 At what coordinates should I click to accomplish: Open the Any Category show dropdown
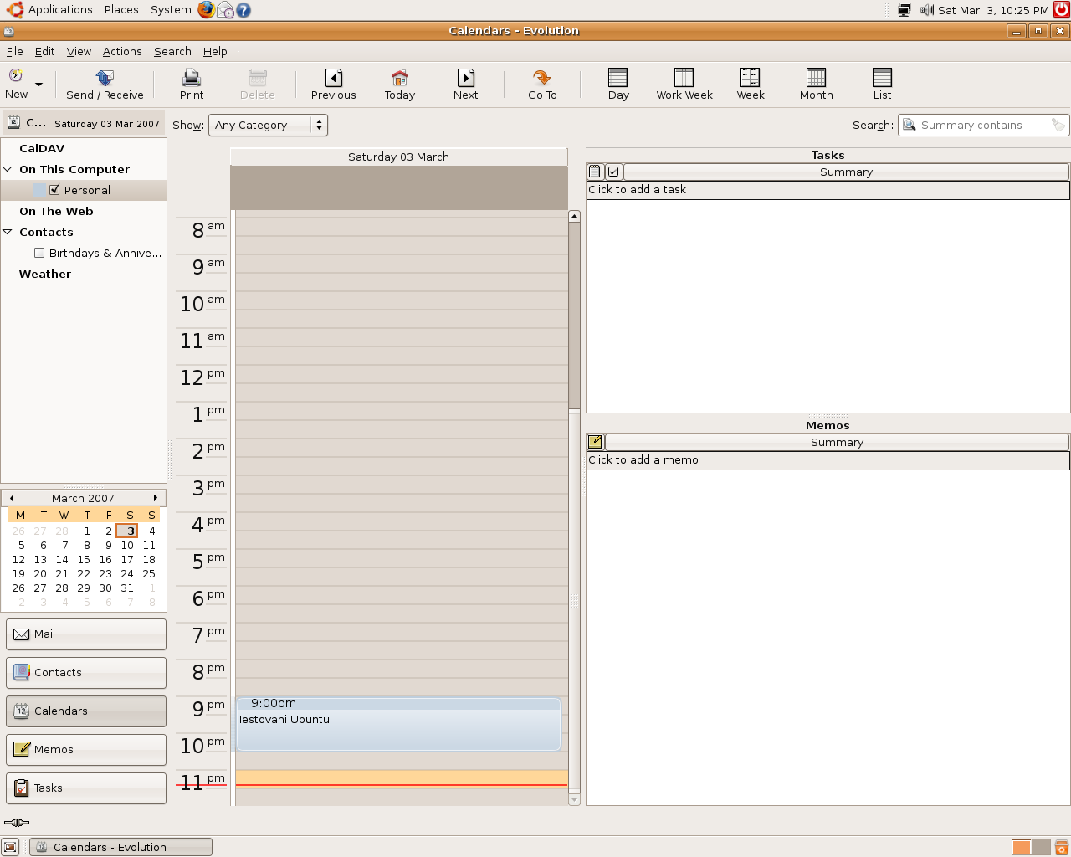(x=268, y=125)
